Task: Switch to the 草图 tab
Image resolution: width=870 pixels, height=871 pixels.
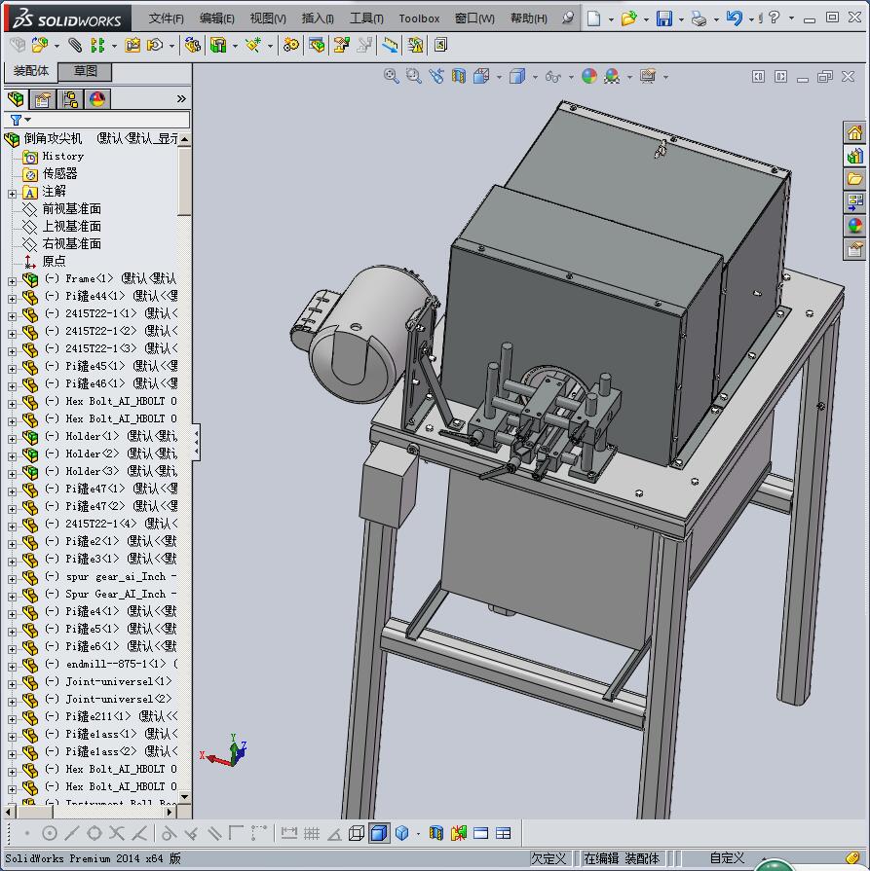Action: (85, 71)
